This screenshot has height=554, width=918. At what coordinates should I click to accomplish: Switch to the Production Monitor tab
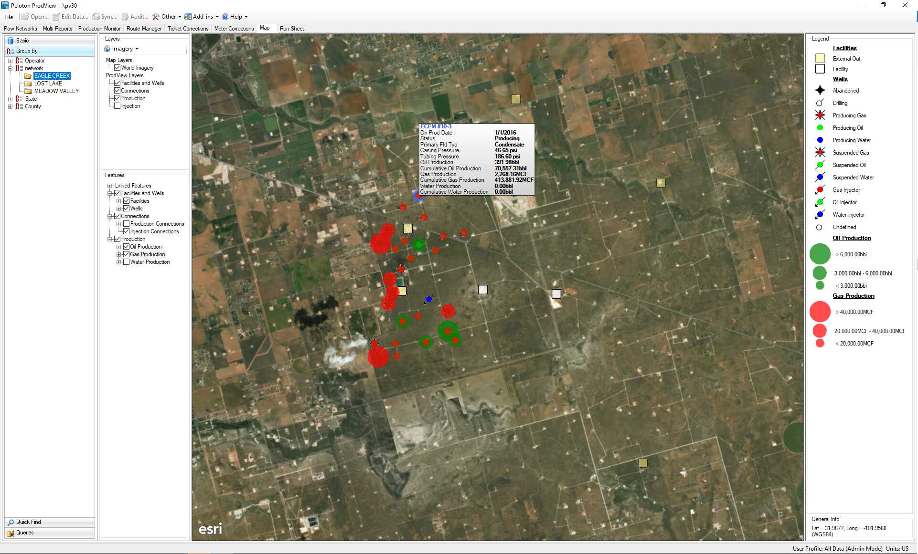click(99, 29)
